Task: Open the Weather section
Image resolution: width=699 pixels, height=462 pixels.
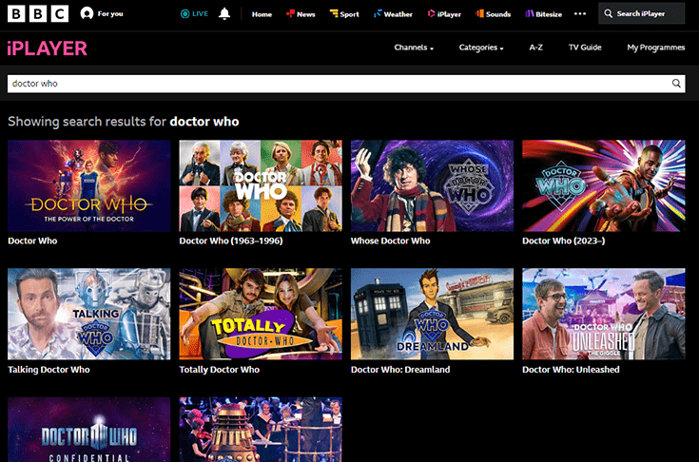Action: (x=393, y=14)
